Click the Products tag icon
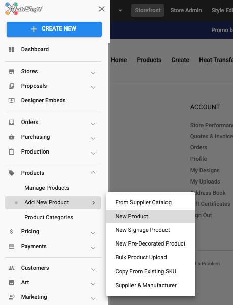Image resolution: width=233 pixels, height=305 pixels. pyautogui.click(x=12, y=173)
